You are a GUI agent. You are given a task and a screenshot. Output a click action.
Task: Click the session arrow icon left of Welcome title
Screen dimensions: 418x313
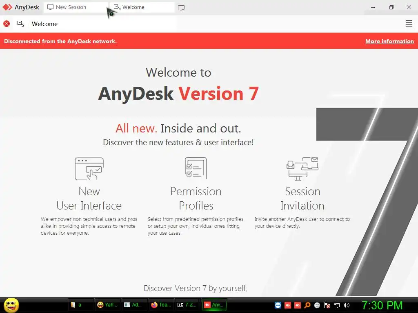[x=21, y=24]
